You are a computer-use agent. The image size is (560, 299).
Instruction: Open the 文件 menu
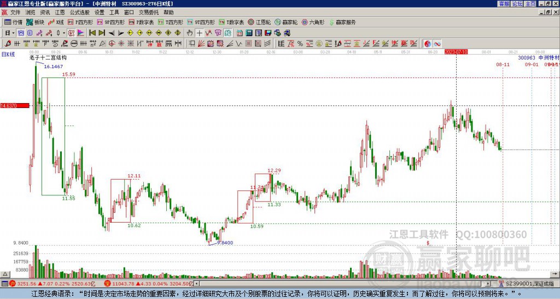[15, 13]
